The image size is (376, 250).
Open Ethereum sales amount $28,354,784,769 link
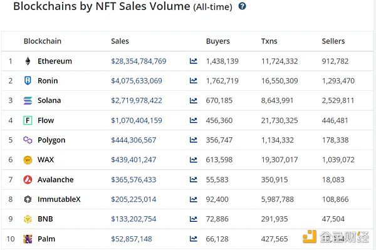[x=138, y=61]
